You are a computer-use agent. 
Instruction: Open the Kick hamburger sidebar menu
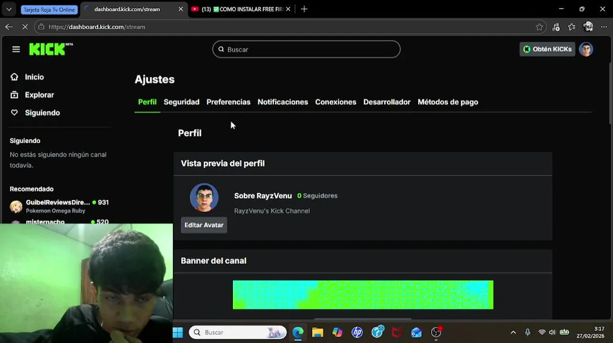pyautogui.click(x=16, y=49)
